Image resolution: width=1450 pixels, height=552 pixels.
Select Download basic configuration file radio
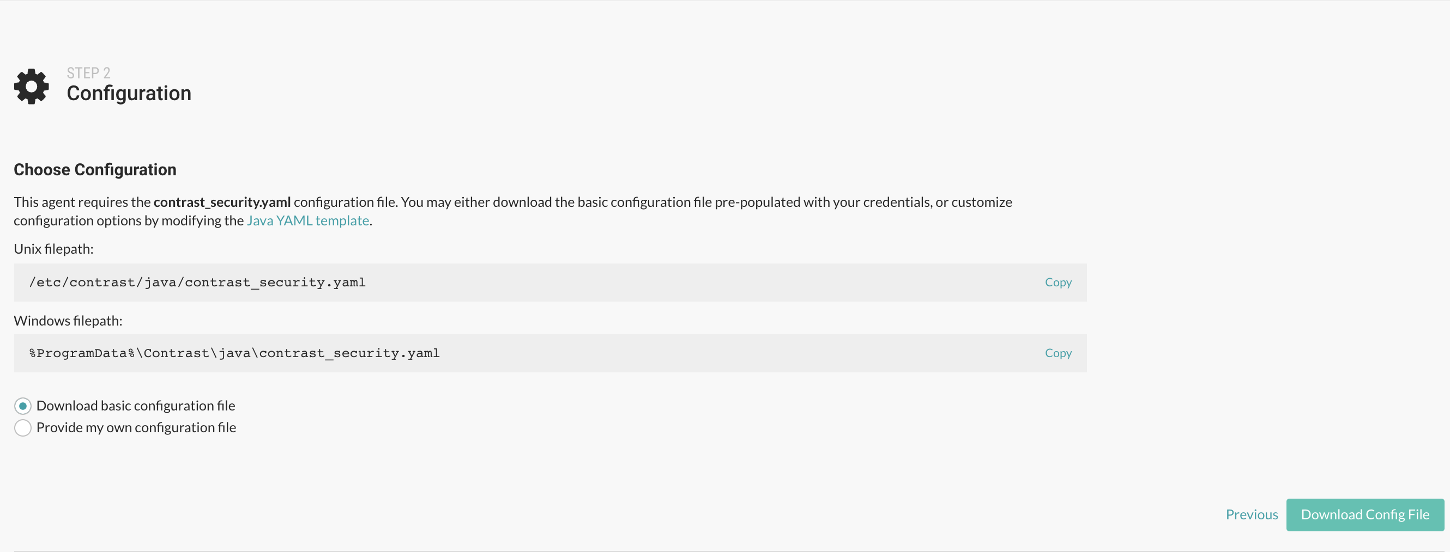pyautogui.click(x=22, y=406)
